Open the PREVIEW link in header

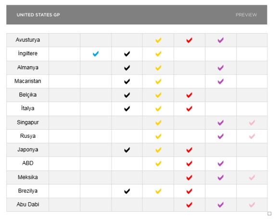point(246,15)
